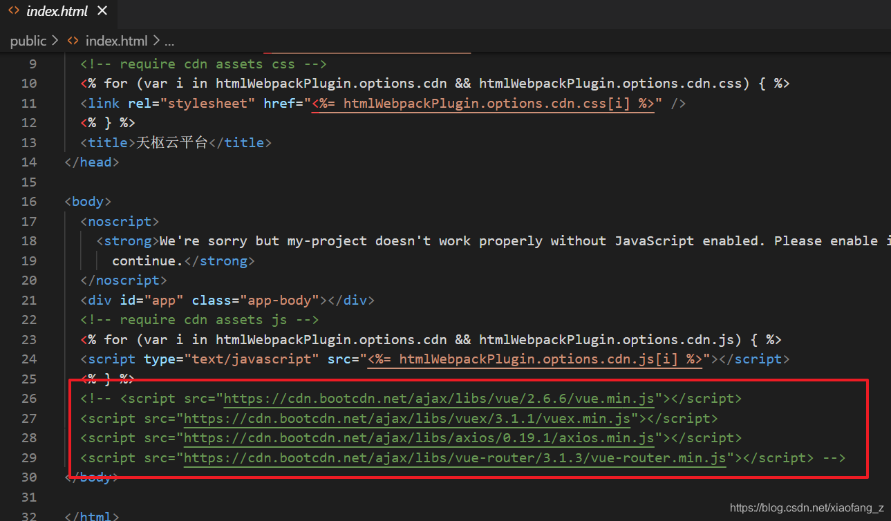Click the 'require cdn assets js' comment

point(200,319)
